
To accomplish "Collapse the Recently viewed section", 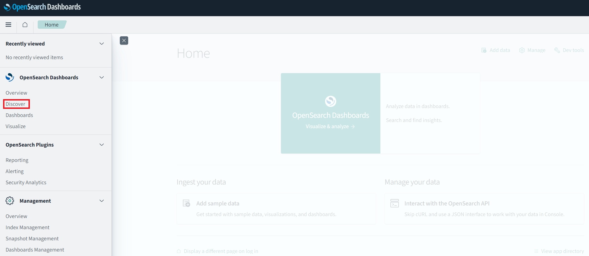I will tap(102, 44).
